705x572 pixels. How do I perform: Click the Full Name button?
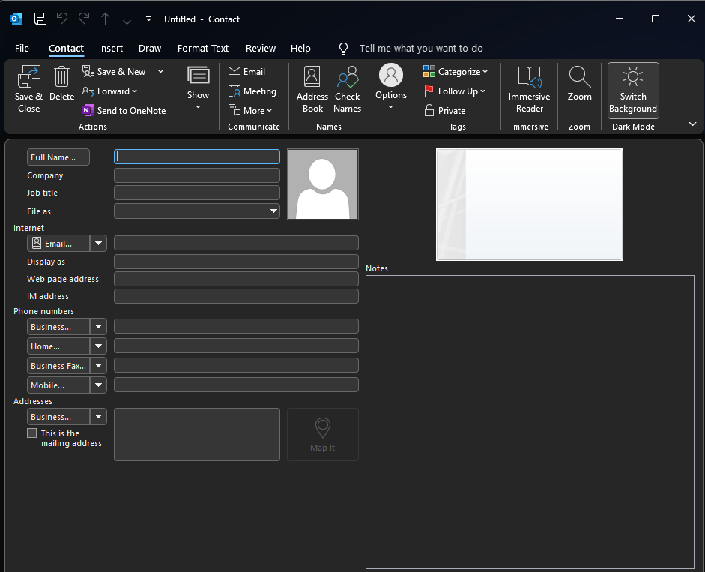tap(58, 157)
